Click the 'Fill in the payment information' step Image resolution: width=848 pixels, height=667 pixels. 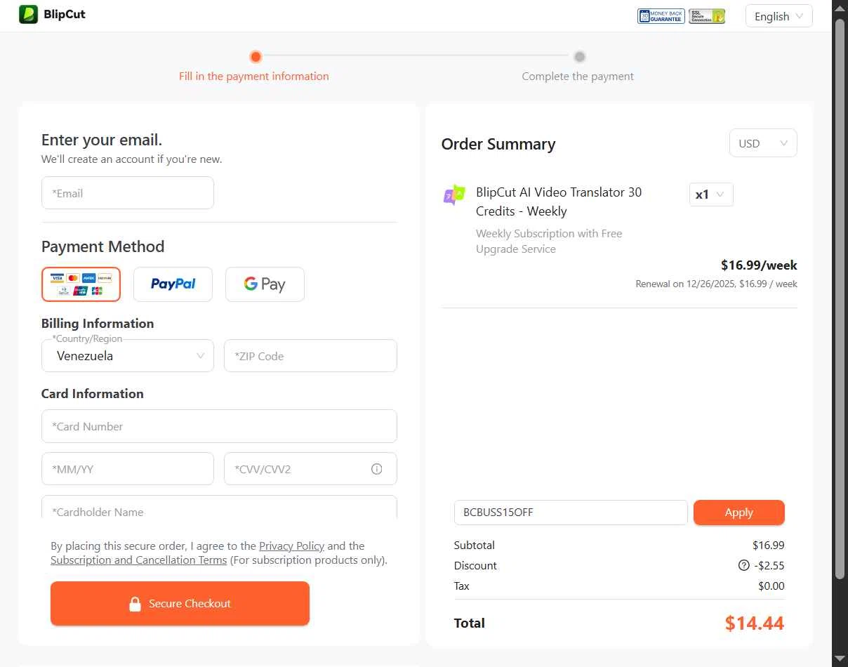pos(253,76)
